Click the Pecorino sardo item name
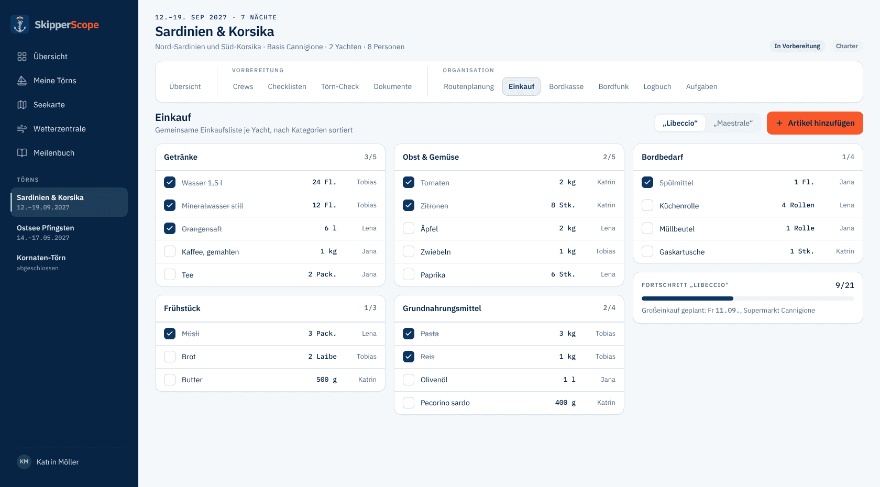 445,403
